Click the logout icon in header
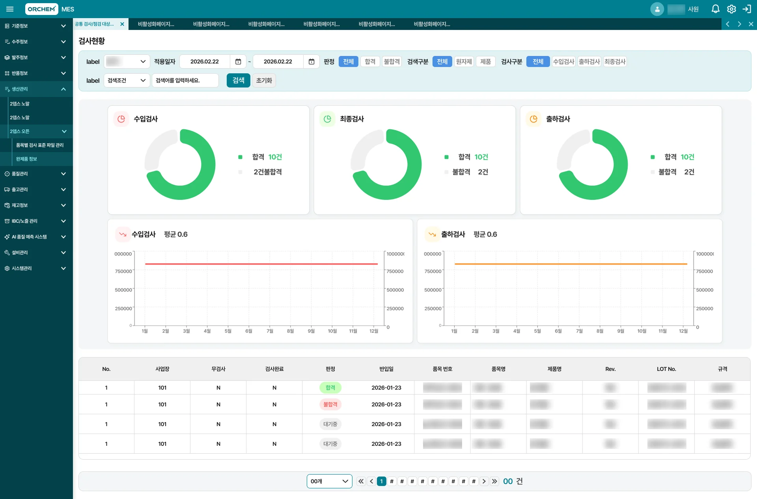 [x=747, y=9]
